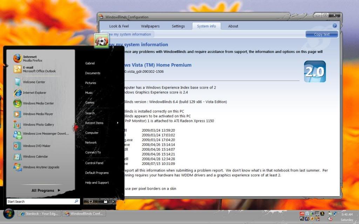Open the About tab
Image resolution: width=359 pixels, height=224 pixels.
pyautogui.click(x=233, y=26)
